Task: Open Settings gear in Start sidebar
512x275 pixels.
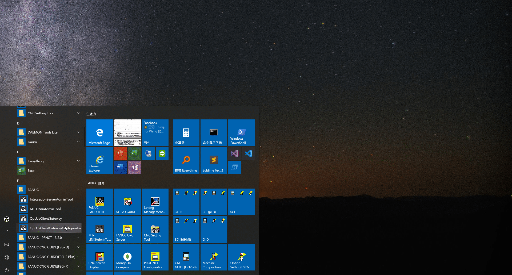Action: (7, 257)
